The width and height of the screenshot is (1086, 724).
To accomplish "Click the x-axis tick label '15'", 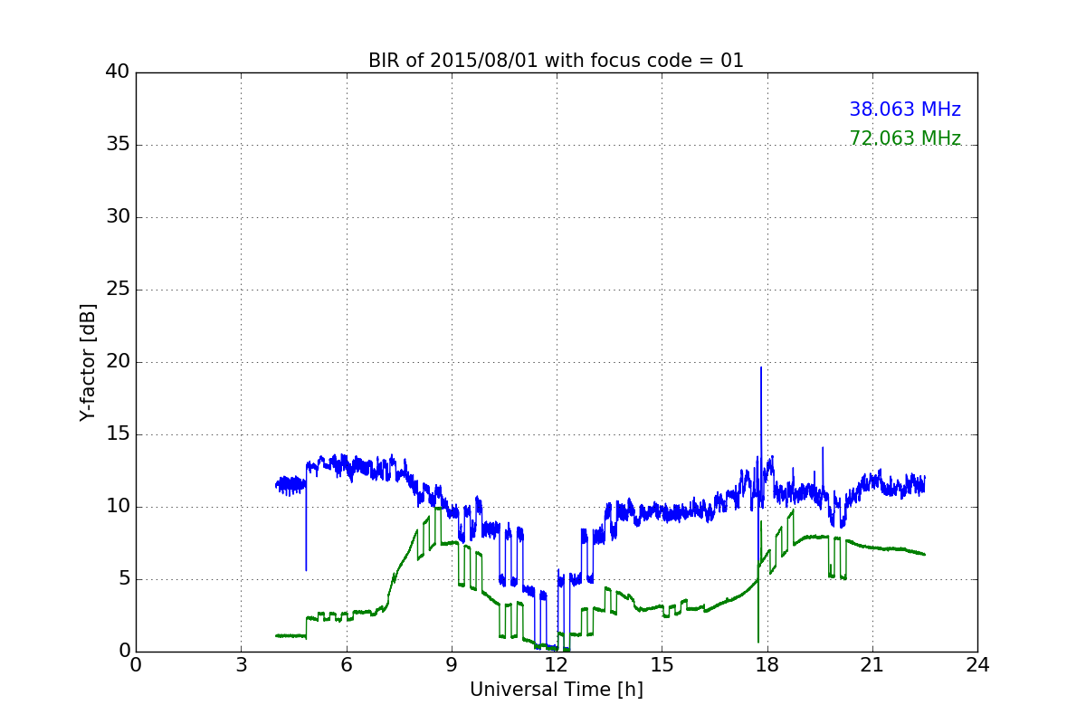I will pyautogui.click(x=662, y=664).
